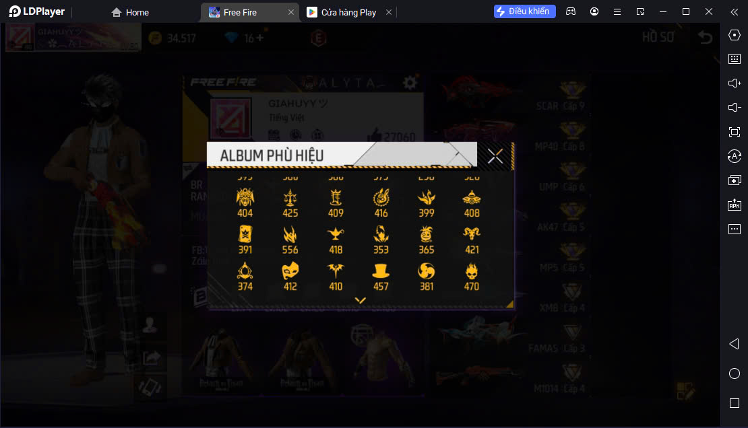Select the badge numbered 404
Viewport: 748px width, 428px height.
[245, 203]
